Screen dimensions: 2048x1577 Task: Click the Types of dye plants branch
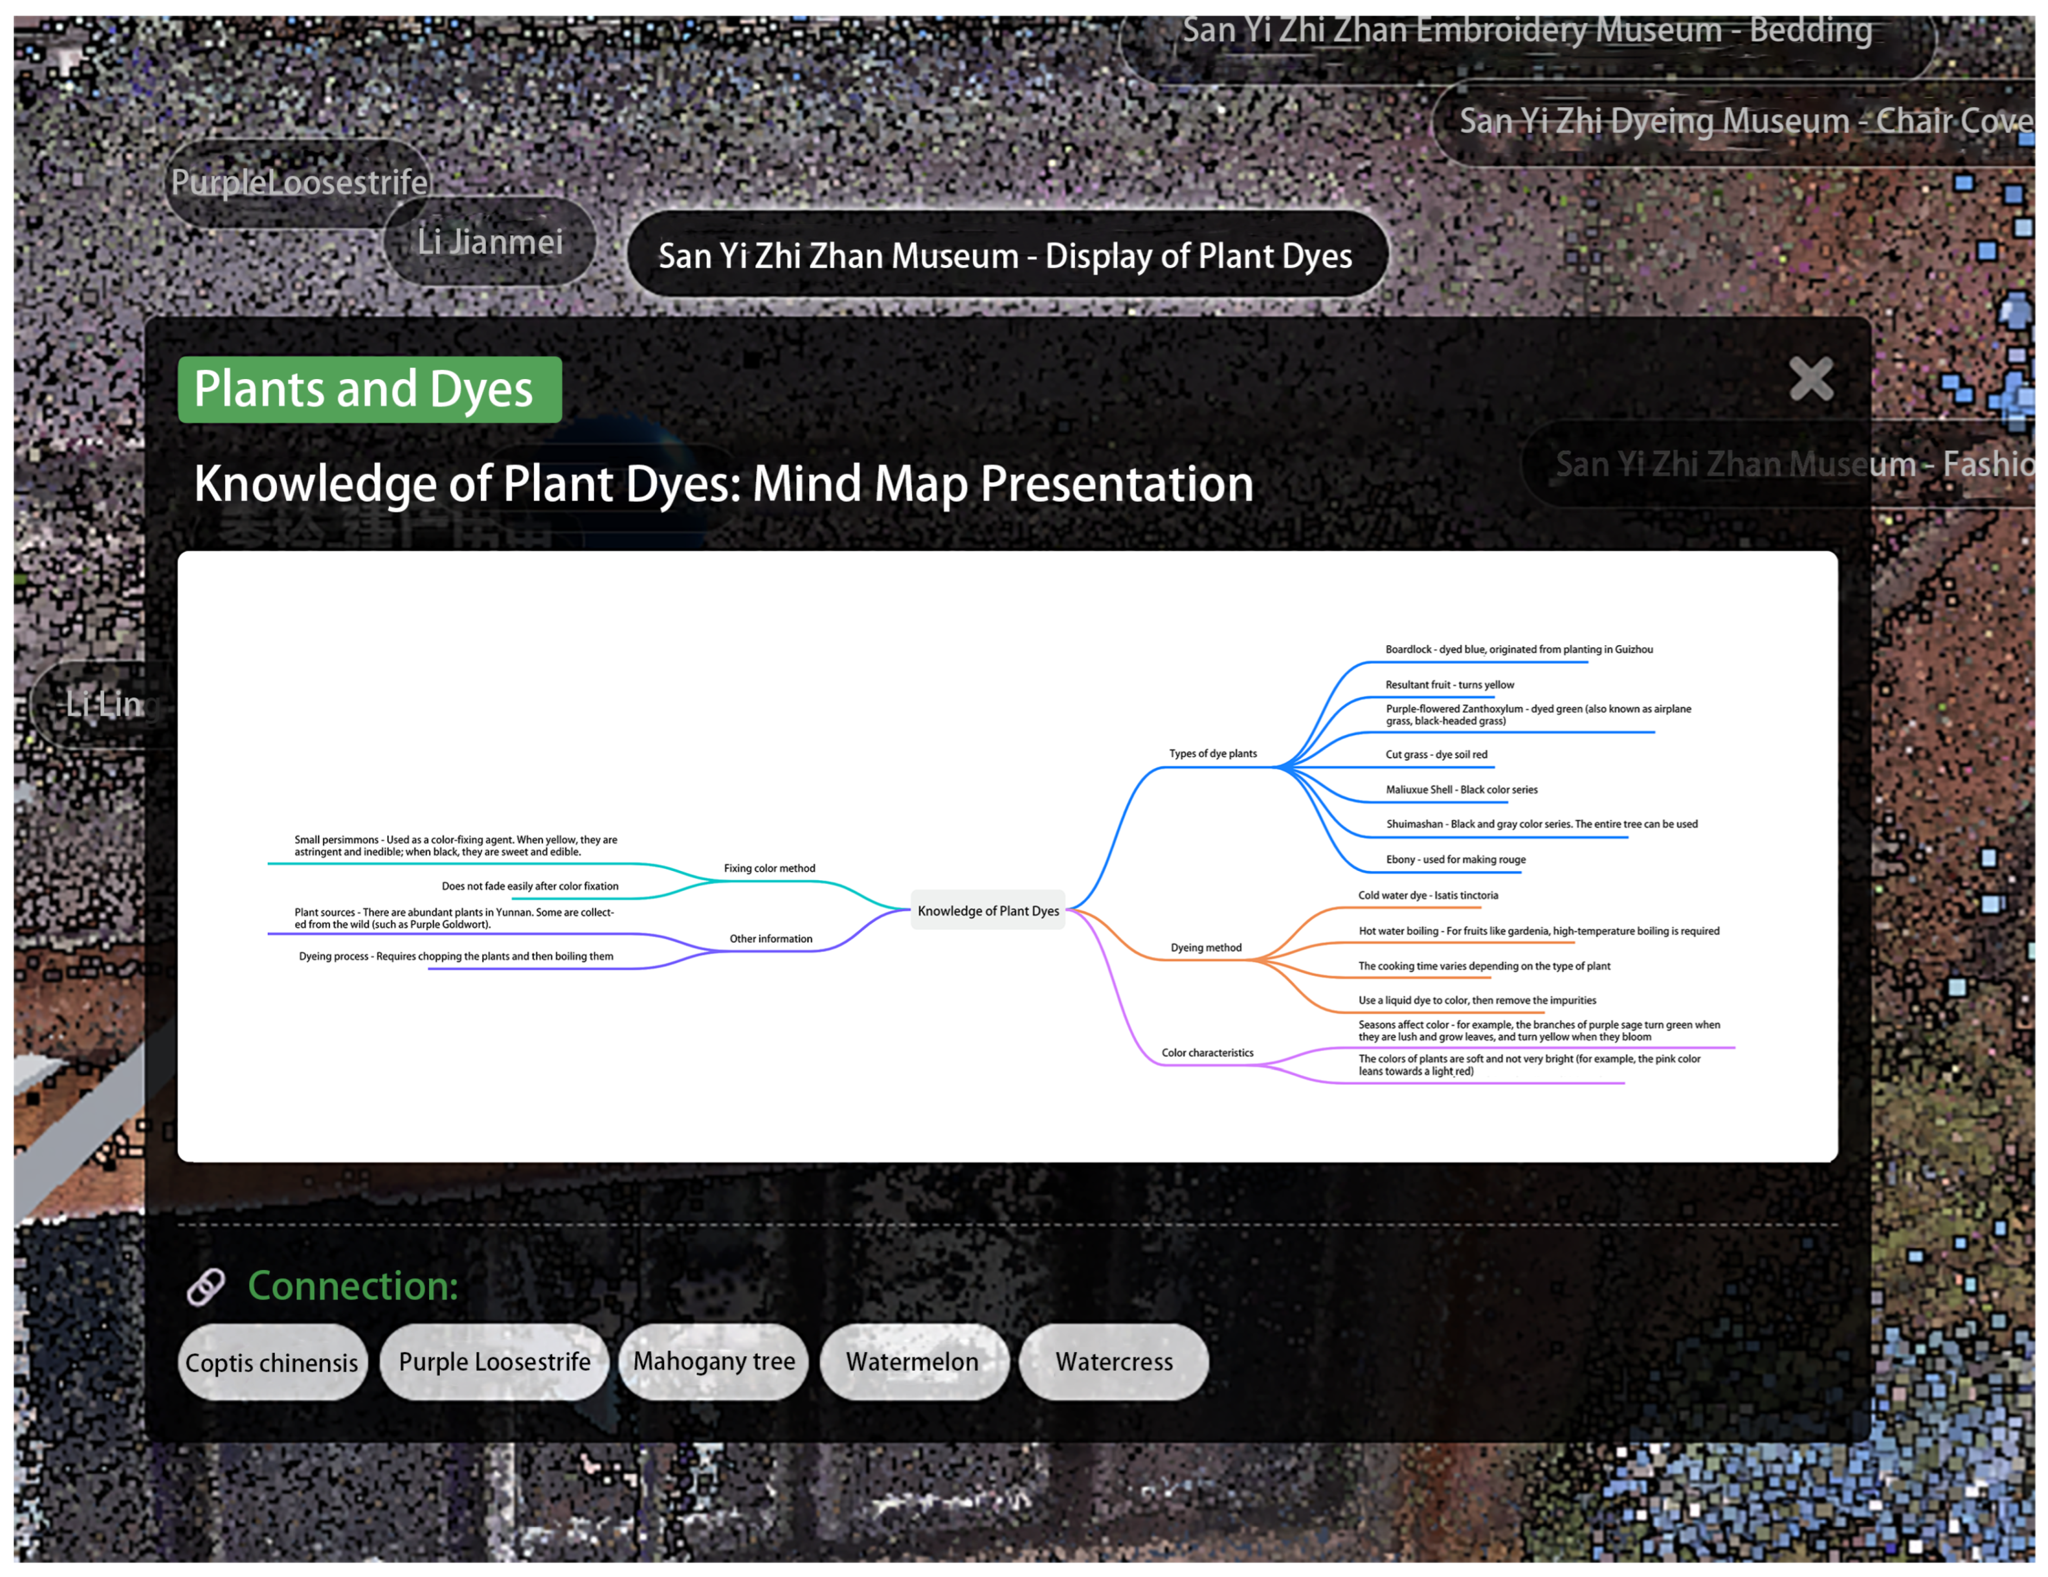[x=1213, y=754]
